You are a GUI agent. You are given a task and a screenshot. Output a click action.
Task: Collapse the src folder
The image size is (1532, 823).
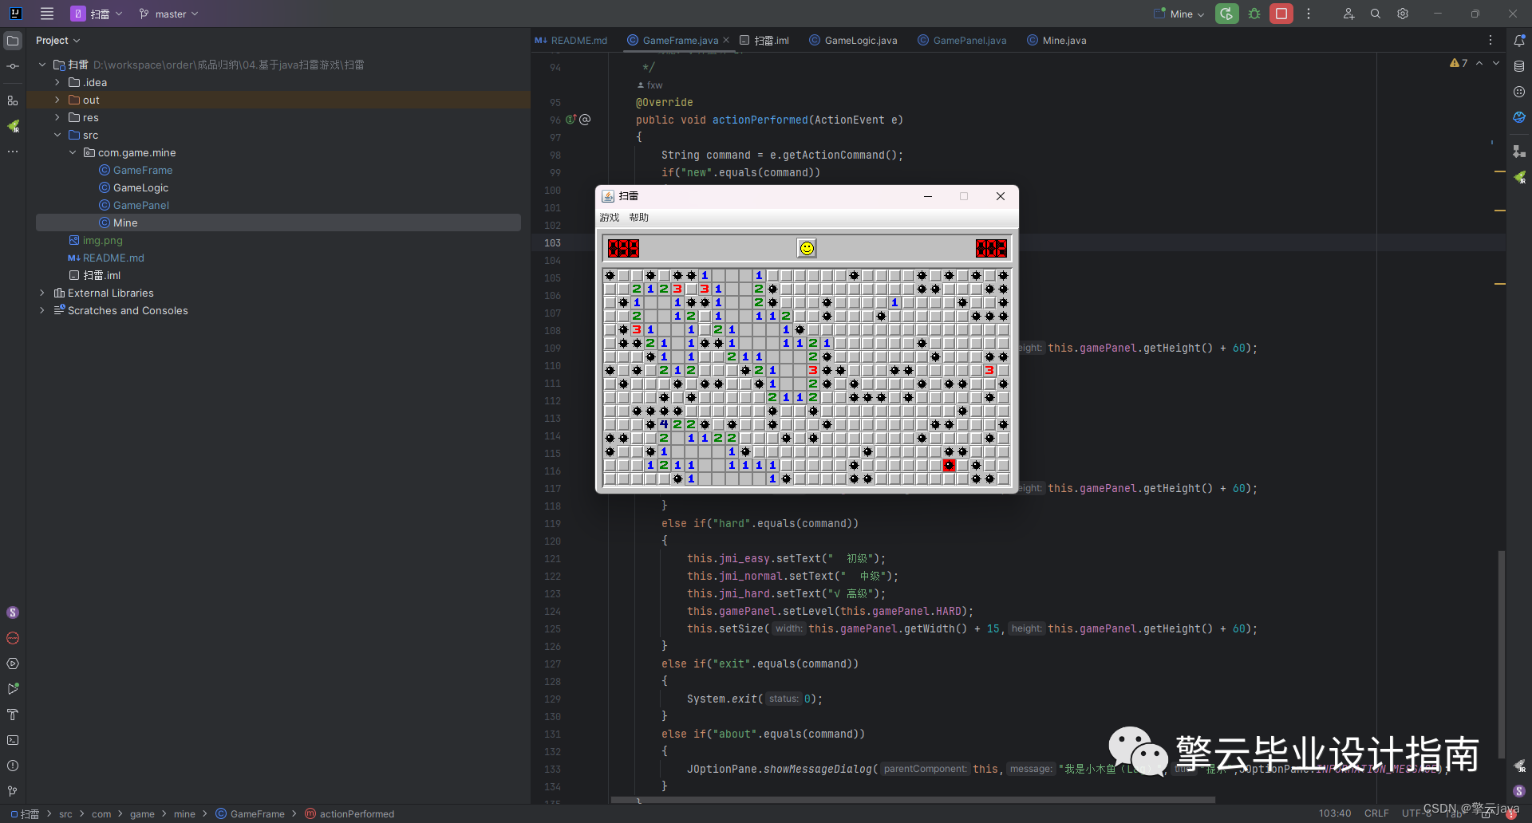click(57, 135)
